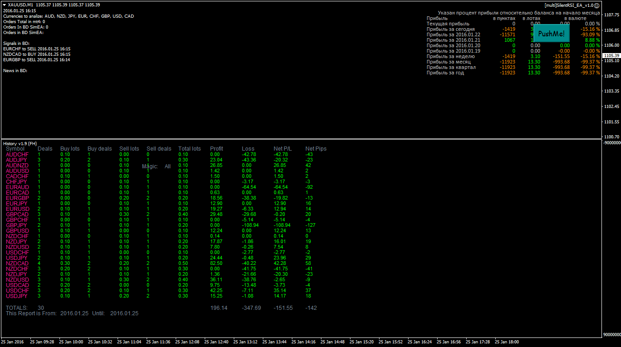Click the Прибыль за месяц row label
The height and width of the screenshot is (347, 621).
[x=448, y=62]
